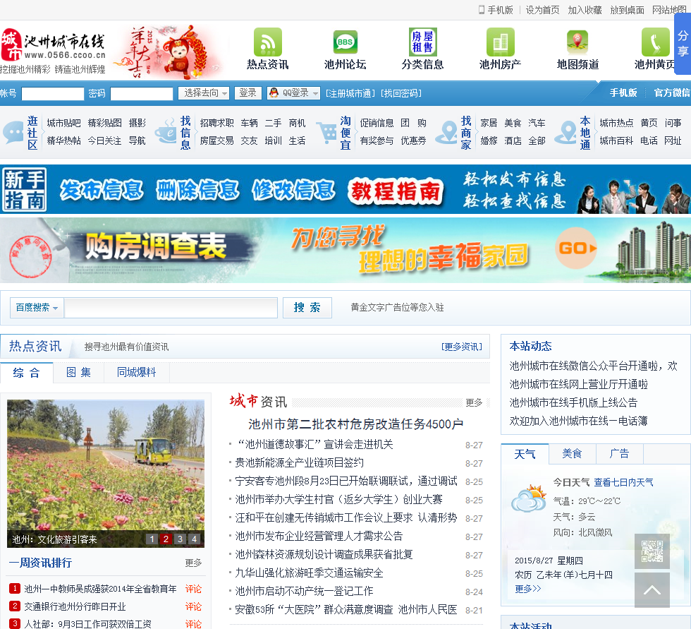Focus the main search text box
This screenshot has width=691, height=629.
171,308
